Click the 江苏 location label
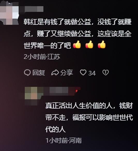Image resolution: width=138 pixels, height=151 pixels. [54, 57]
